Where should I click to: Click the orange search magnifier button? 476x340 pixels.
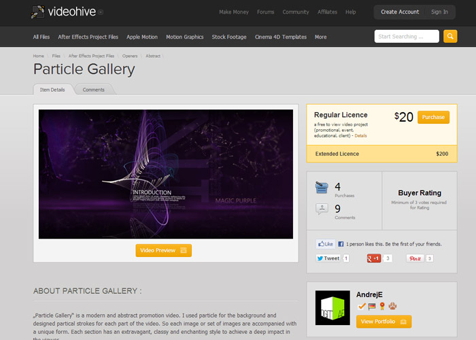coord(450,37)
